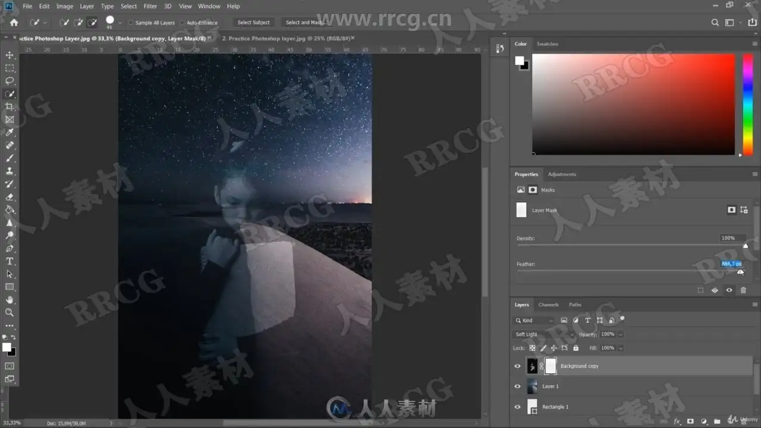Click the Density slider handle

pos(746,246)
